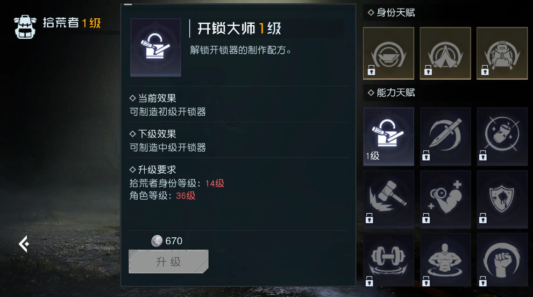This screenshot has width=533, height=297.
Task: Open the locked backpack identity talent
Action: tap(502, 53)
